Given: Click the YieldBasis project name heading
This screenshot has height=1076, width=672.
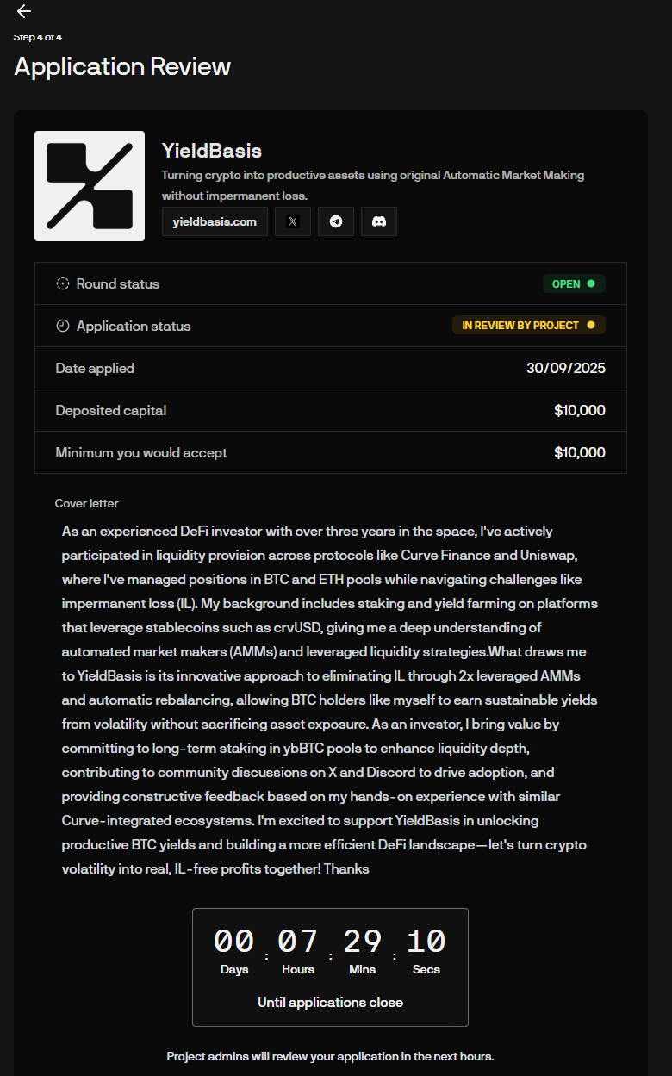Looking at the screenshot, I should click(212, 151).
